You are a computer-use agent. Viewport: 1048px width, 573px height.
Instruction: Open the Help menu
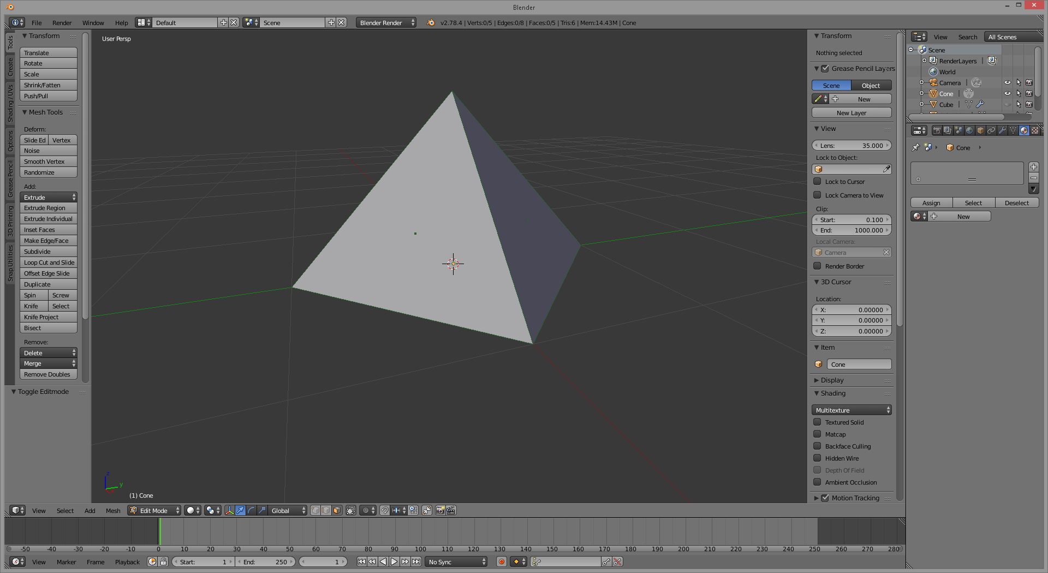point(121,23)
